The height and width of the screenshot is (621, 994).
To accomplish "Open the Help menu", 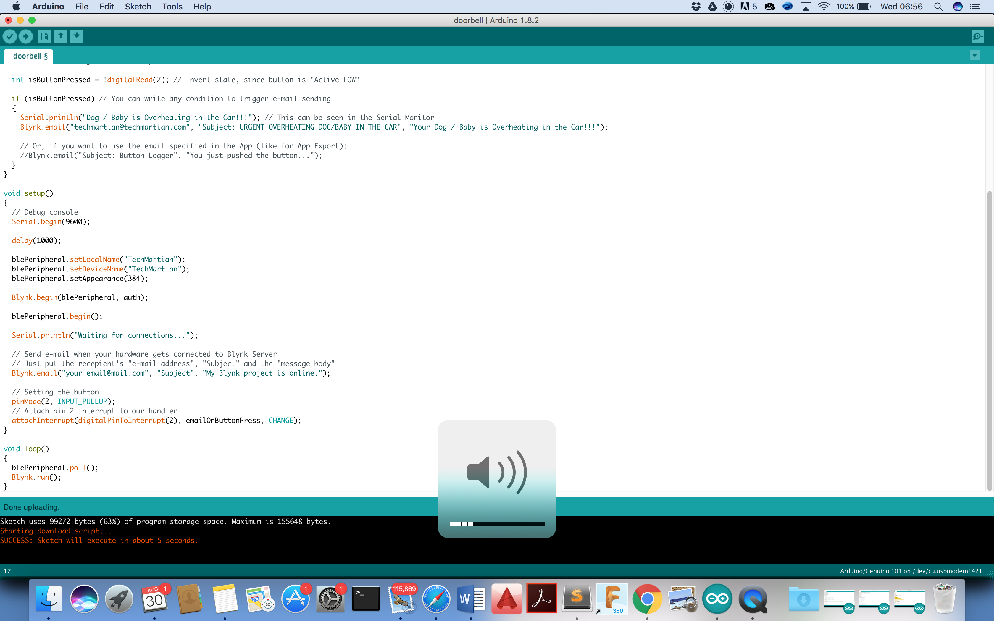I will (x=202, y=7).
